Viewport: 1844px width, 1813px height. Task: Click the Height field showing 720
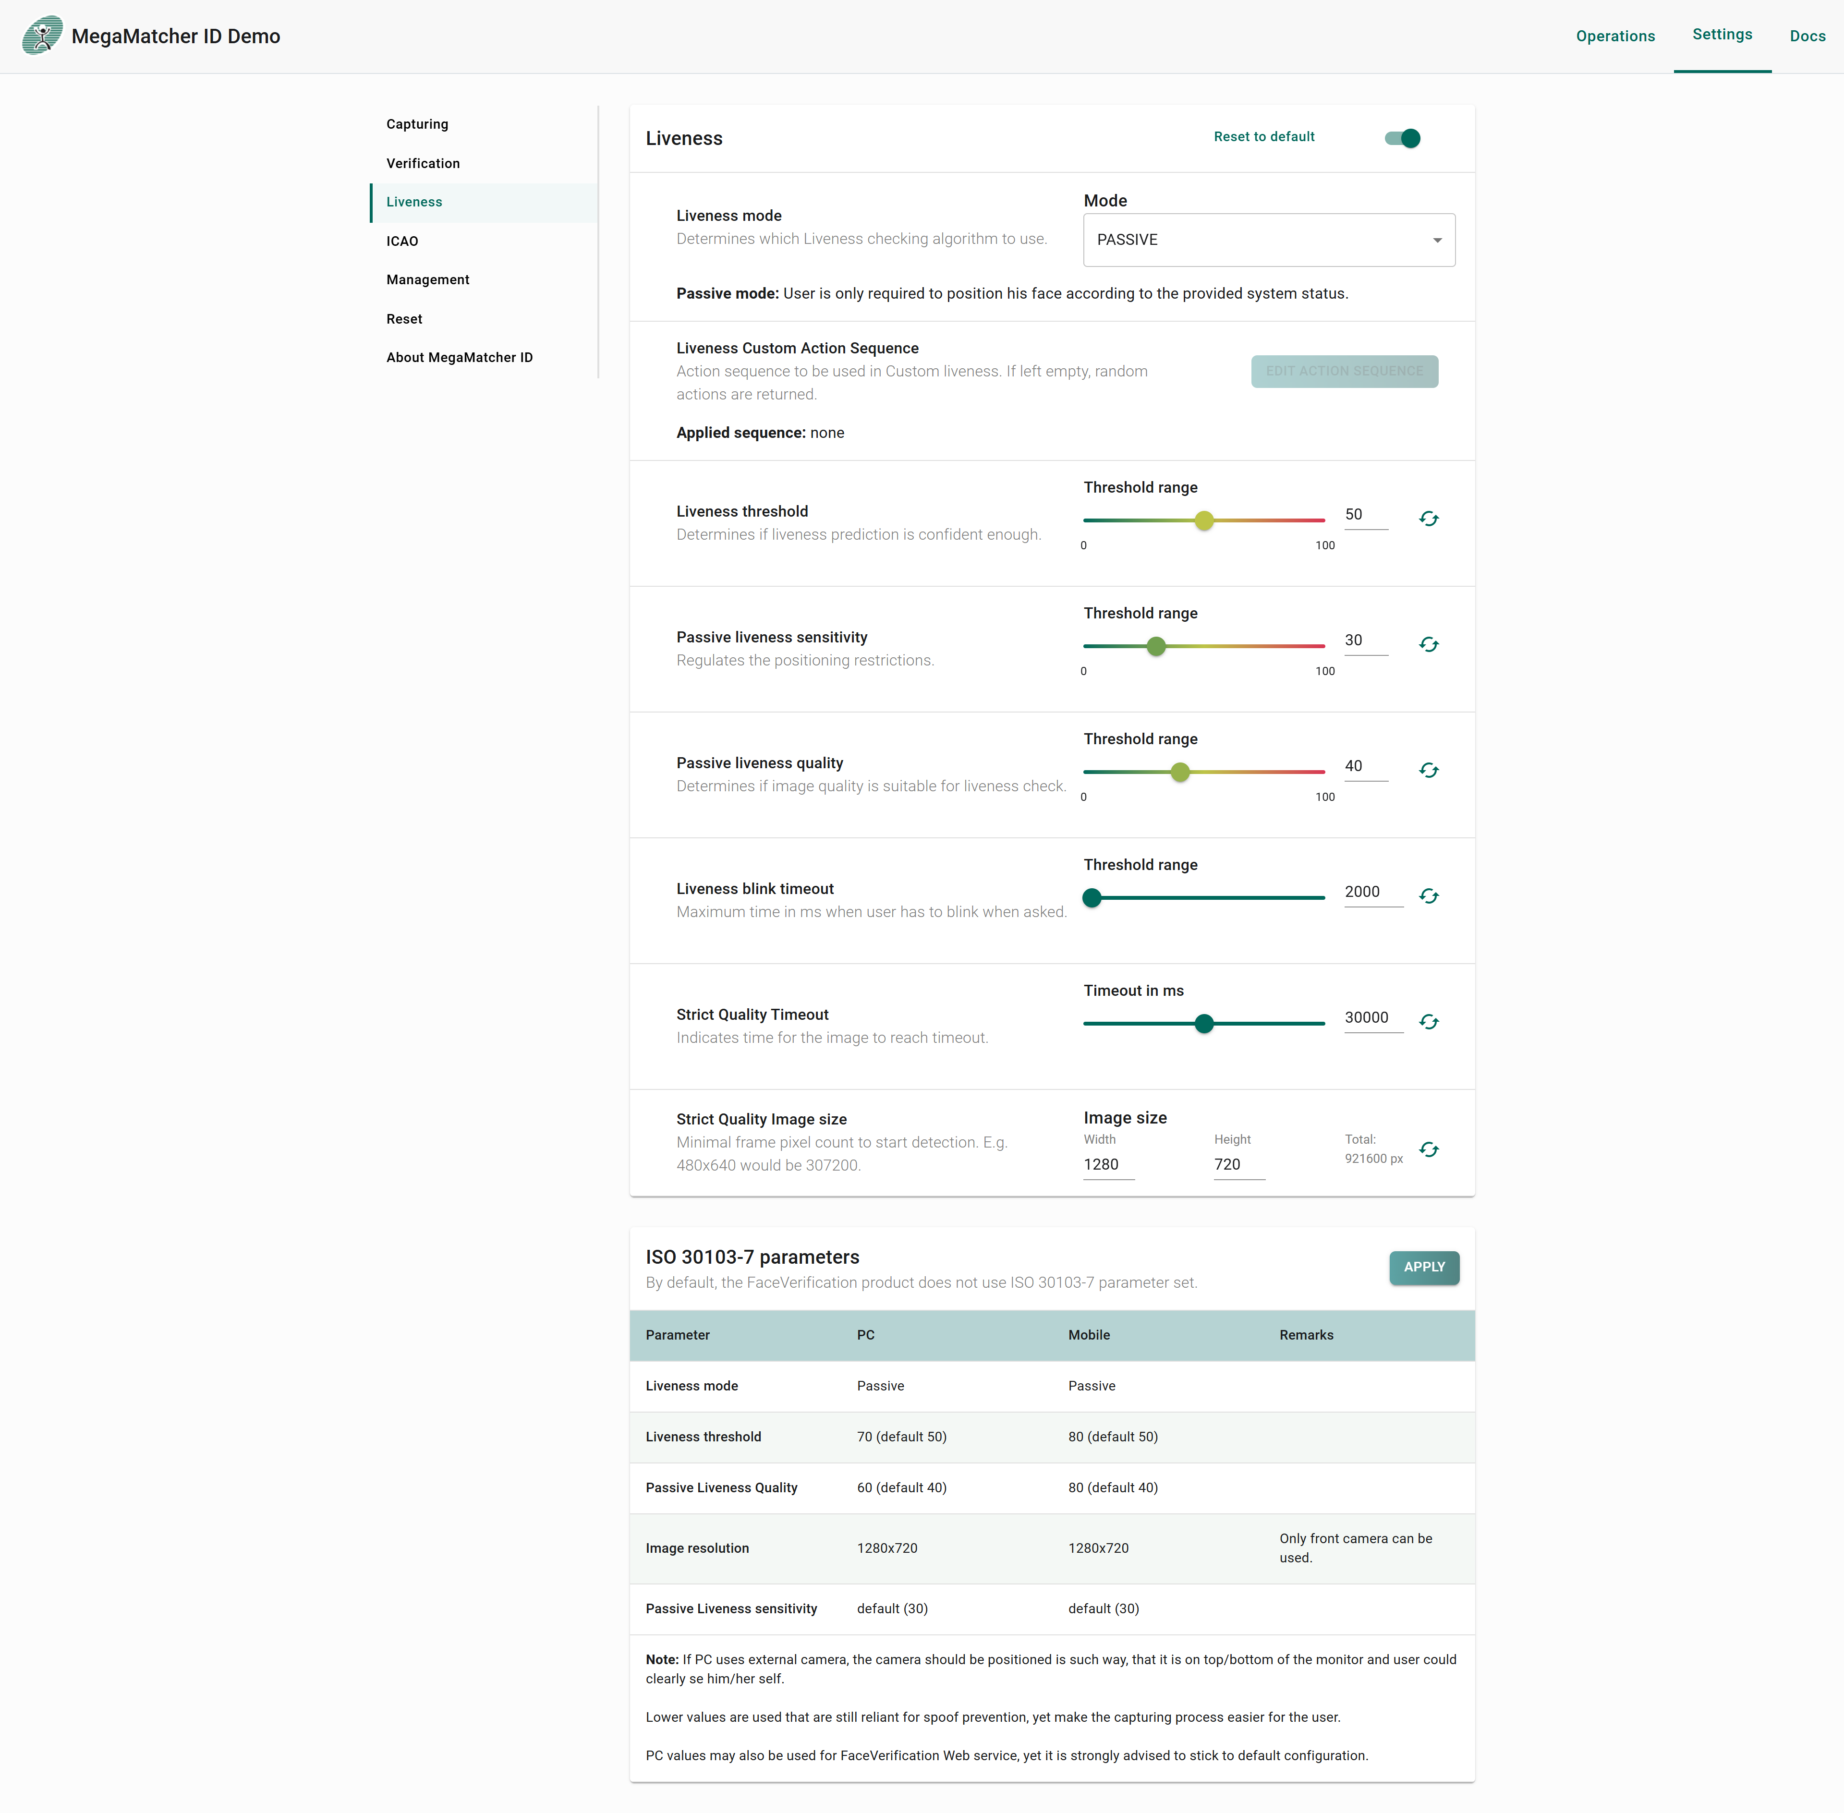1239,1164
